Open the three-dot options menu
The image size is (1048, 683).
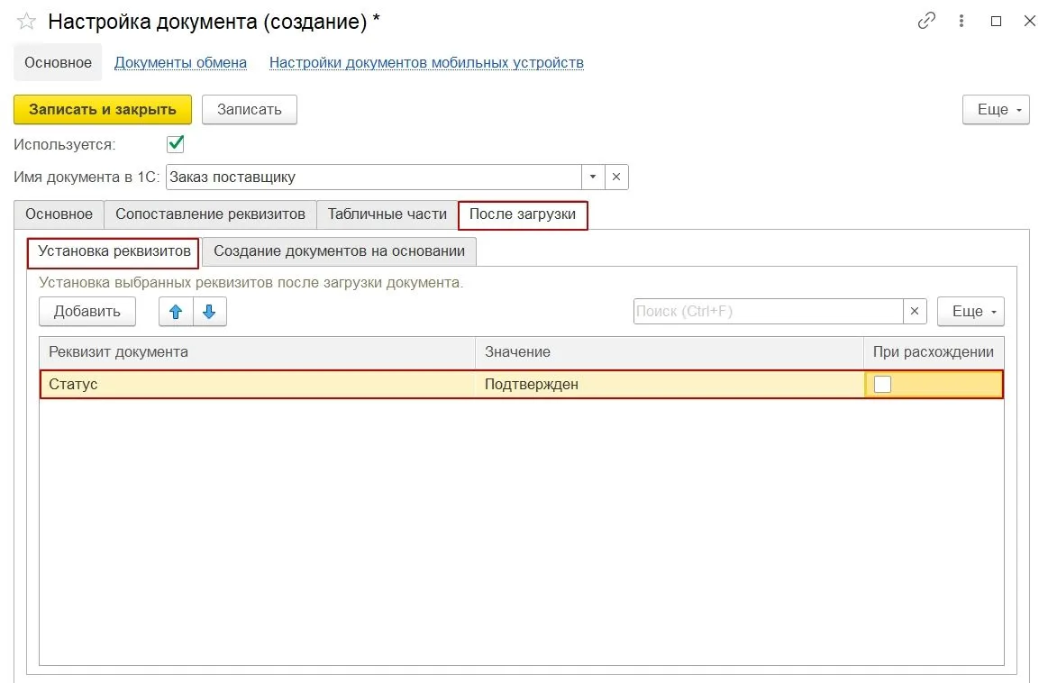pos(961,20)
